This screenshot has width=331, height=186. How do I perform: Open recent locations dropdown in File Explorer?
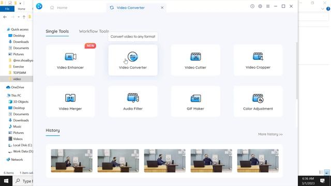[19, 17]
